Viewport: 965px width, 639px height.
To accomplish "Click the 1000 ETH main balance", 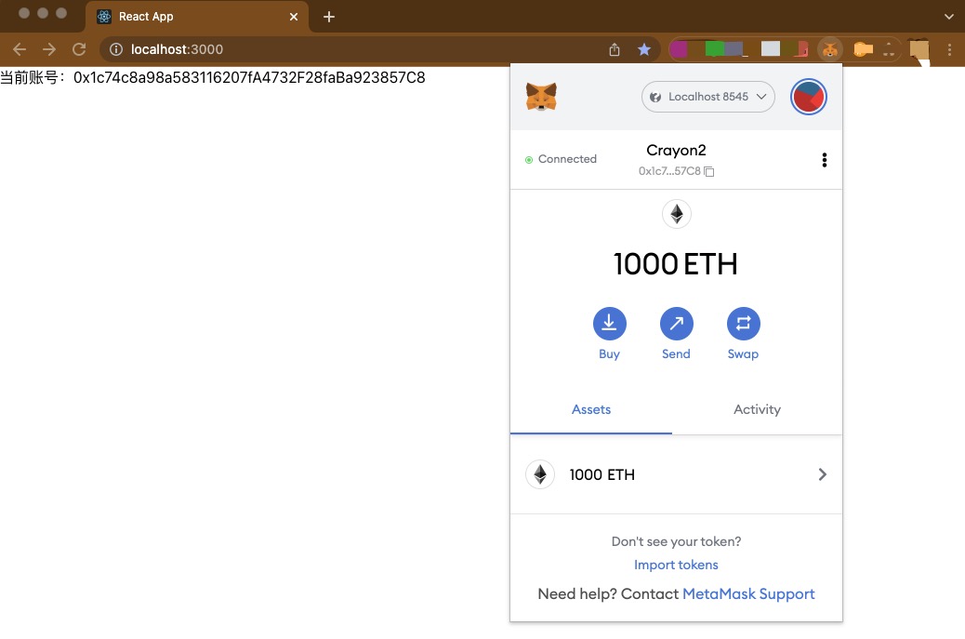I will (x=676, y=263).
